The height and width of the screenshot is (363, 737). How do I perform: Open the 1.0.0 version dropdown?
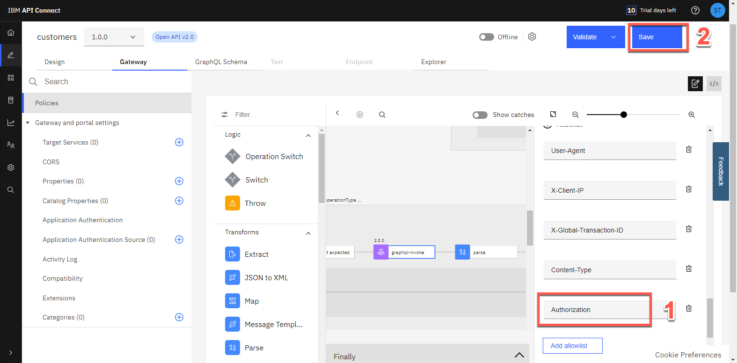click(x=114, y=37)
